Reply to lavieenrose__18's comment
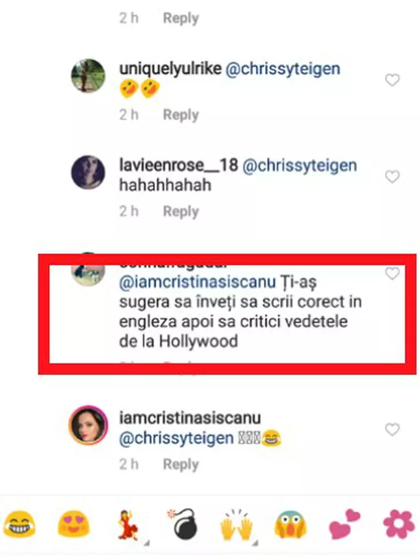The width and height of the screenshot is (420, 557). pyautogui.click(x=180, y=211)
